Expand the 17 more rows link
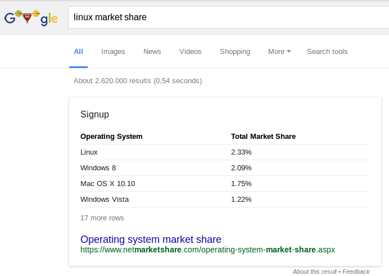The height and width of the screenshot is (276, 389). click(x=102, y=218)
